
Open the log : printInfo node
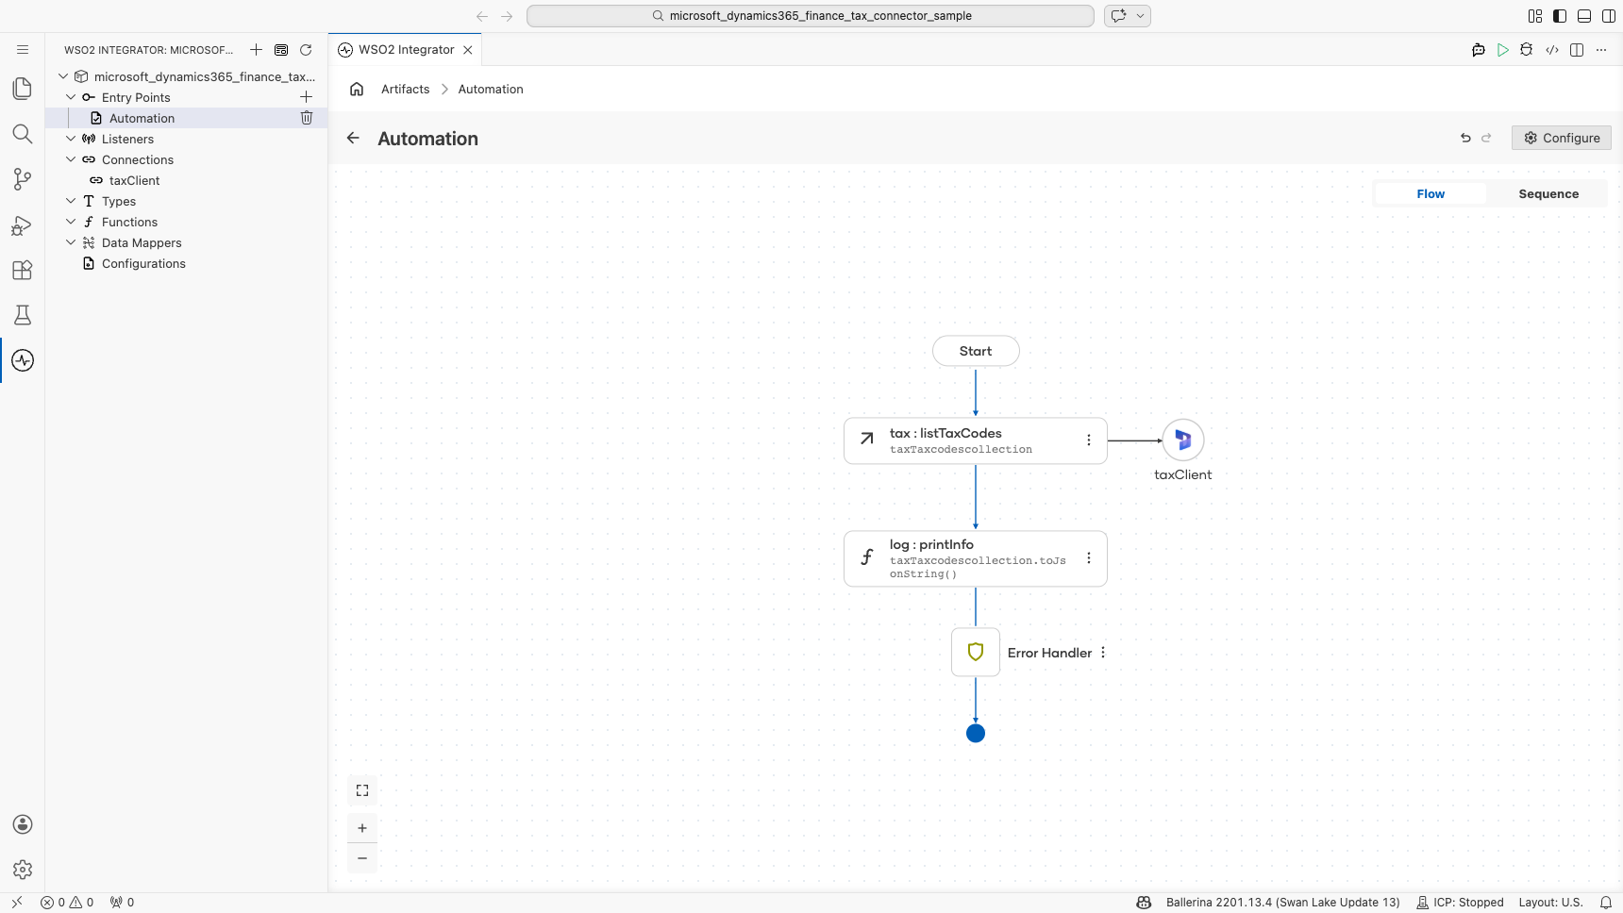[x=976, y=558]
